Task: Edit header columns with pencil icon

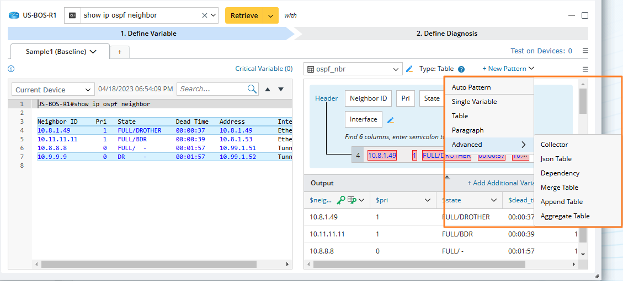Action: pos(391,120)
